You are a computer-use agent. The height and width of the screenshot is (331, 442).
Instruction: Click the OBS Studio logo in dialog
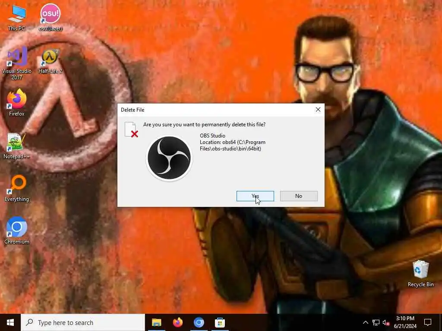point(169,158)
